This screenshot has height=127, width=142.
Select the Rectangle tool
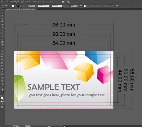click(x=2, y=33)
